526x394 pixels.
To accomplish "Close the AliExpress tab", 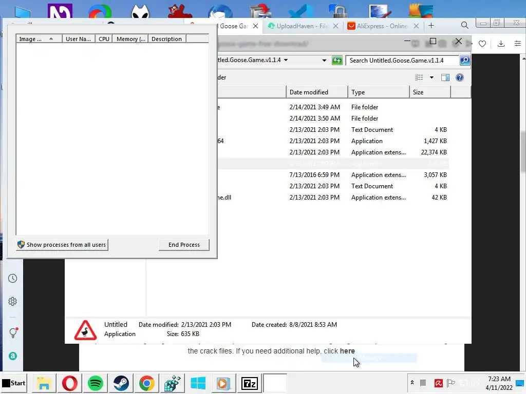I will 416,26.
